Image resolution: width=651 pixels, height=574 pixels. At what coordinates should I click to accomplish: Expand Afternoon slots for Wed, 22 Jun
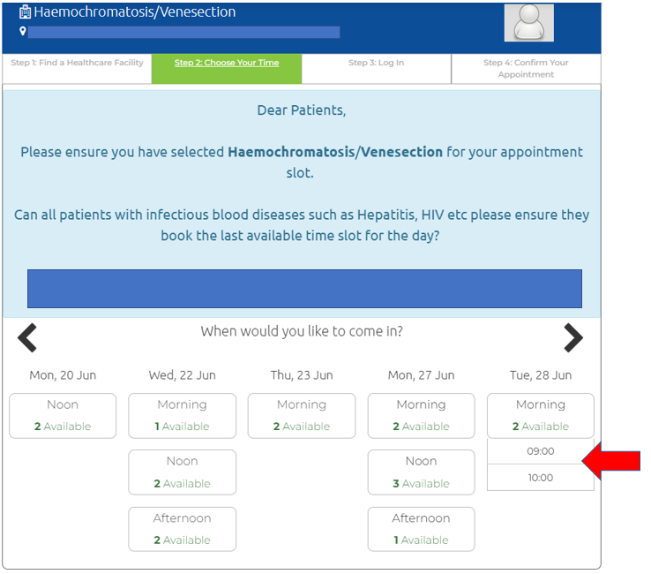182,529
